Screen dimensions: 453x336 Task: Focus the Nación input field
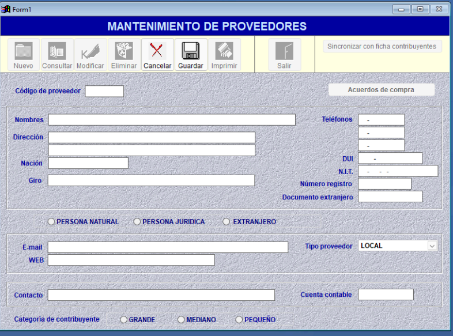(88, 163)
